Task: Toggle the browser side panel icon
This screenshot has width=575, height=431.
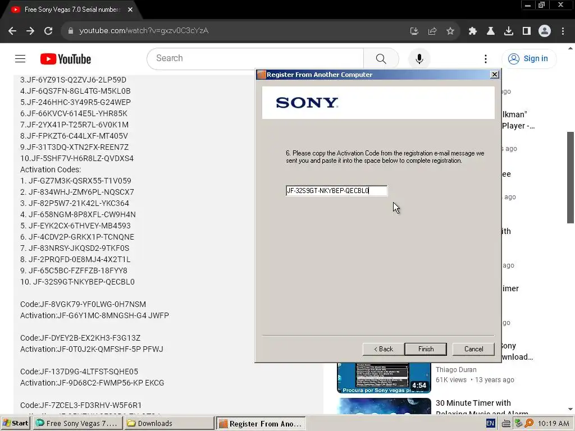Action: click(527, 31)
